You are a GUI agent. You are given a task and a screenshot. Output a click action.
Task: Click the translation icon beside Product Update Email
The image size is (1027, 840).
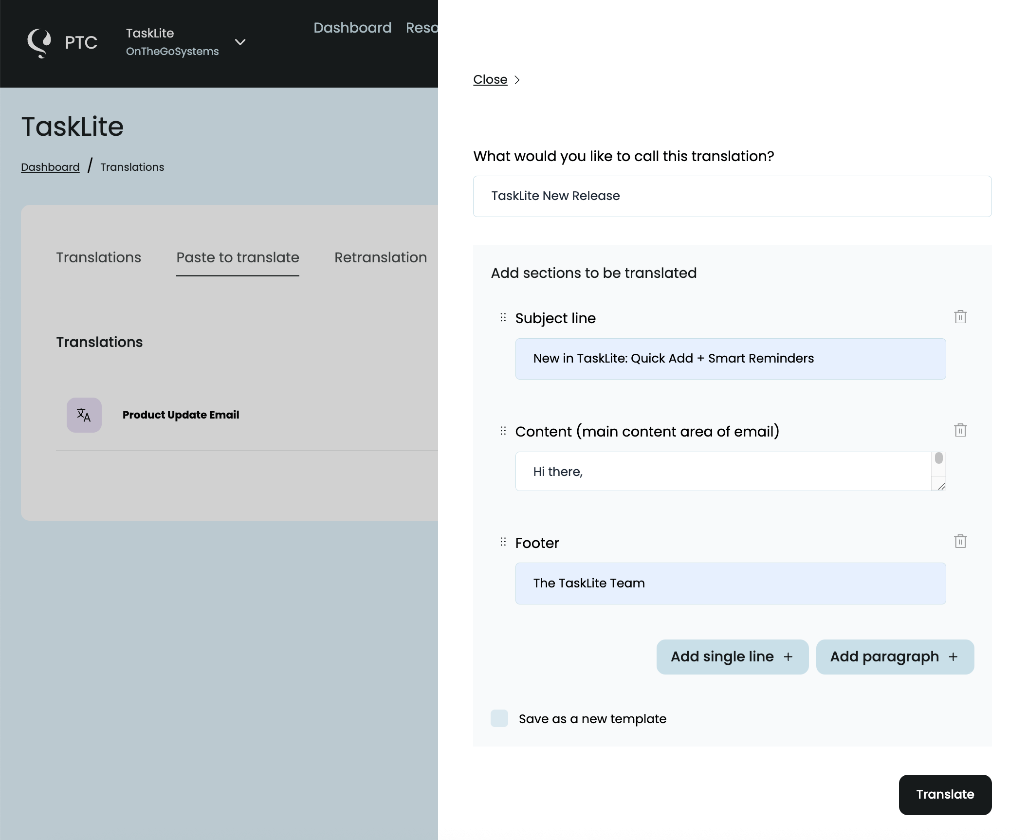84,415
